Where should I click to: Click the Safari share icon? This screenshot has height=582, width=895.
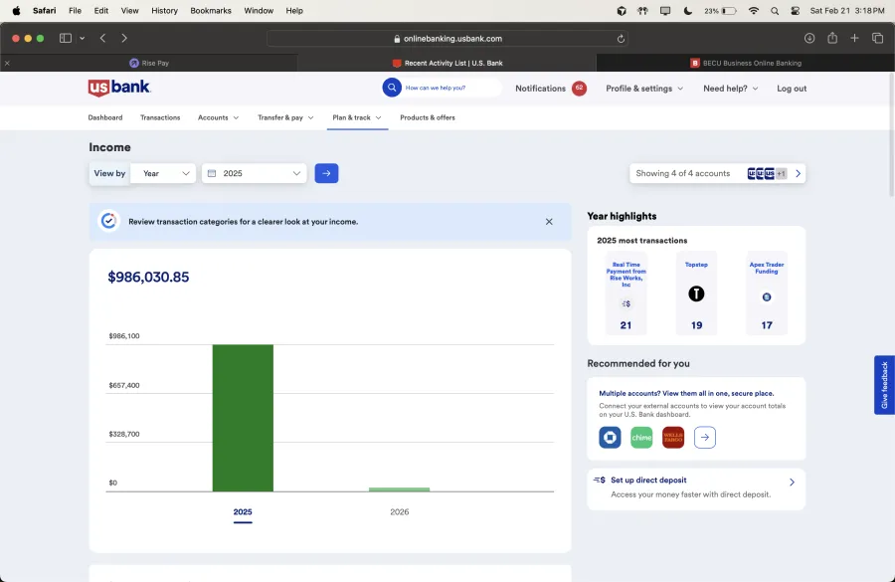832,38
